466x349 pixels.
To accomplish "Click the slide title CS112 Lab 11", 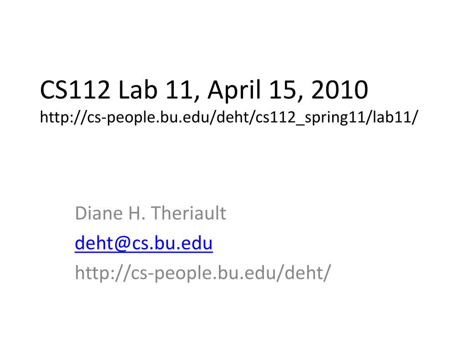I will click(x=204, y=90).
